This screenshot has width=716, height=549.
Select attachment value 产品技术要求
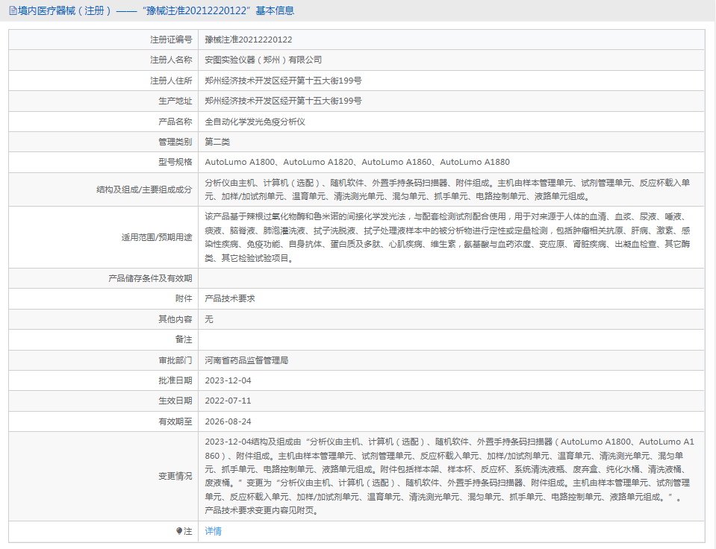[x=230, y=298]
